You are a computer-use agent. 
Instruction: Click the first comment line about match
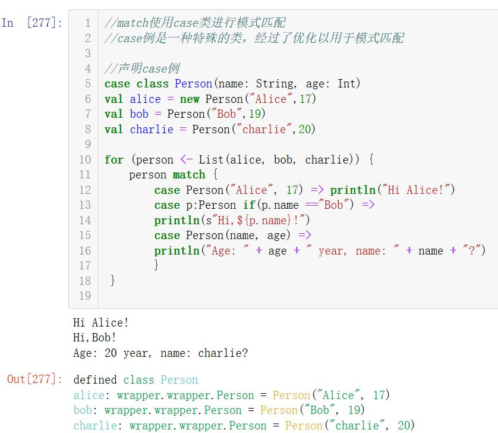pos(195,23)
